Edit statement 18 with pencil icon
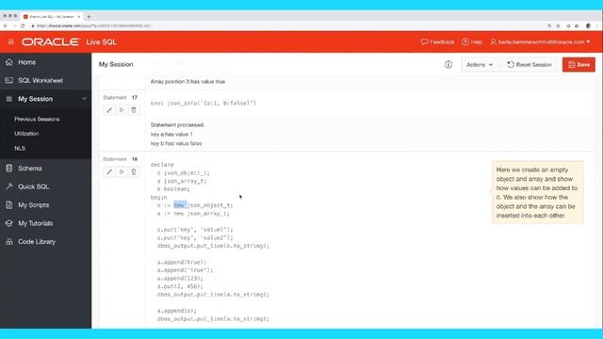This screenshot has height=339, width=603. click(109, 171)
